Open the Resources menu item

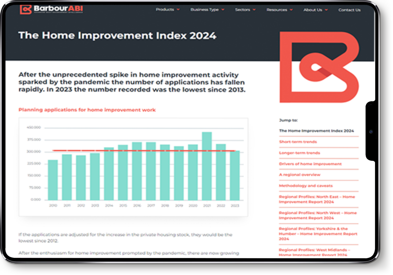pyautogui.click(x=277, y=10)
